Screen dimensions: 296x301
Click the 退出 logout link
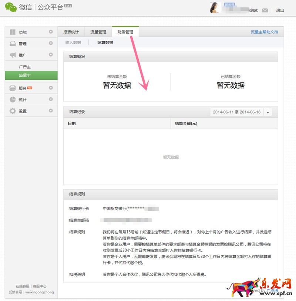click(x=280, y=10)
